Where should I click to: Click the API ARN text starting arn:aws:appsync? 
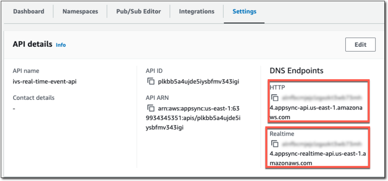(194, 118)
